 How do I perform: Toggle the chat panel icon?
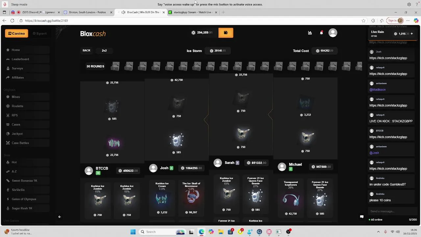[x=362, y=217]
